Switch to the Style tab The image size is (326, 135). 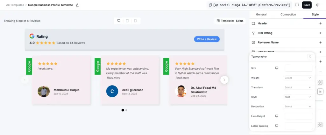click(315, 15)
